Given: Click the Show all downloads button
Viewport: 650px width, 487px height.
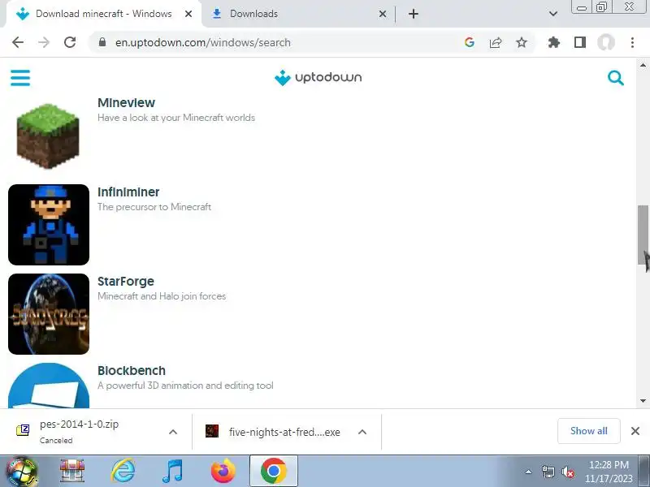Looking at the screenshot, I should point(588,431).
